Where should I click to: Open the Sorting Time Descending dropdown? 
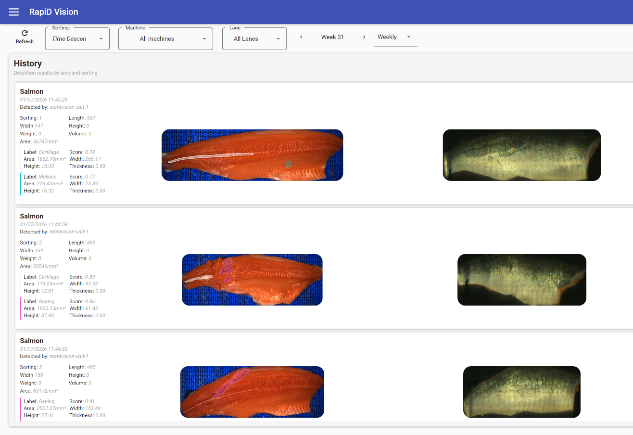[x=77, y=38]
